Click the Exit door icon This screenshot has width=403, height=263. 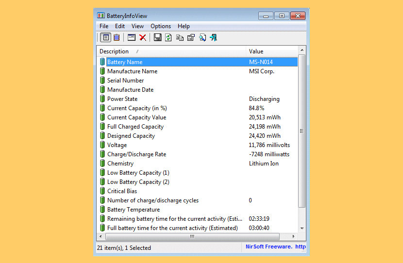point(213,37)
